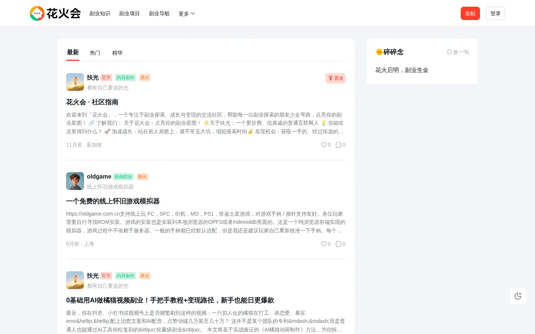Viewport: 535px width, 334px height.
Task: Click the red 发帖 button
Action: [x=470, y=13]
